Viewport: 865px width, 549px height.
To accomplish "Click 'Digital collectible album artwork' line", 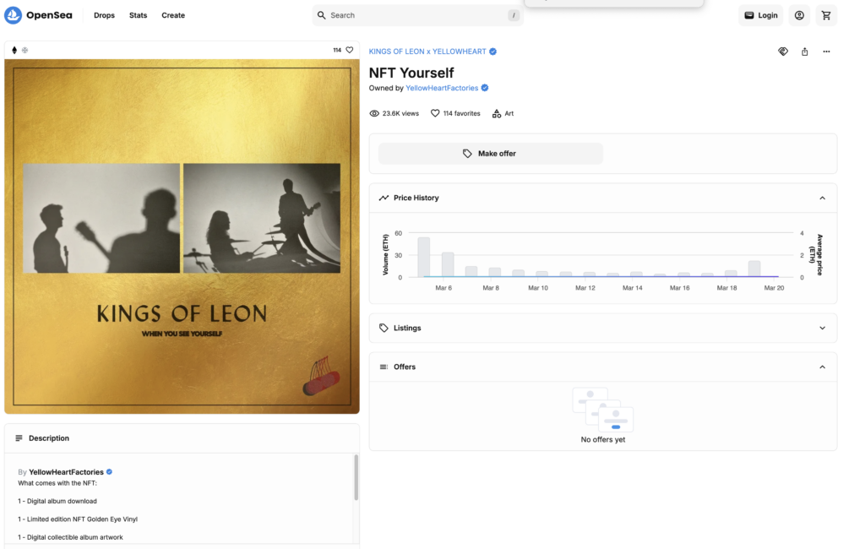I will tap(70, 537).
